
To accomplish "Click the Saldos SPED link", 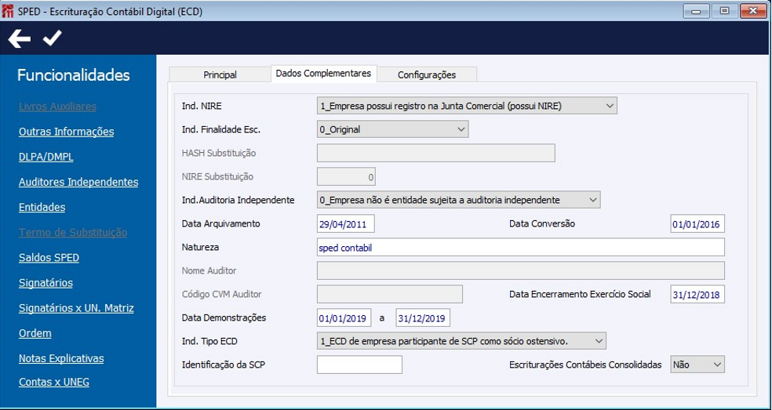I will click(49, 257).
